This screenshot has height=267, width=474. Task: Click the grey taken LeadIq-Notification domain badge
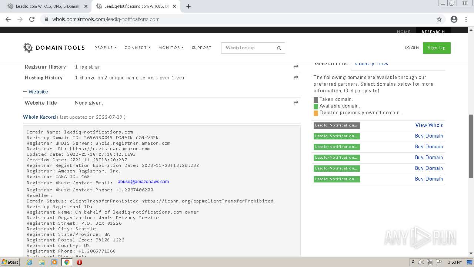337,125
